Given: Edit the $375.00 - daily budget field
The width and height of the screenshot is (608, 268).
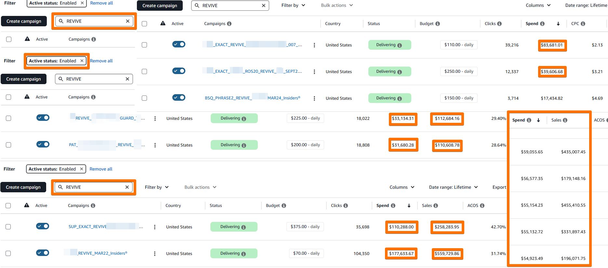Looking at the screenshot, I should click(x=305, y=227).
